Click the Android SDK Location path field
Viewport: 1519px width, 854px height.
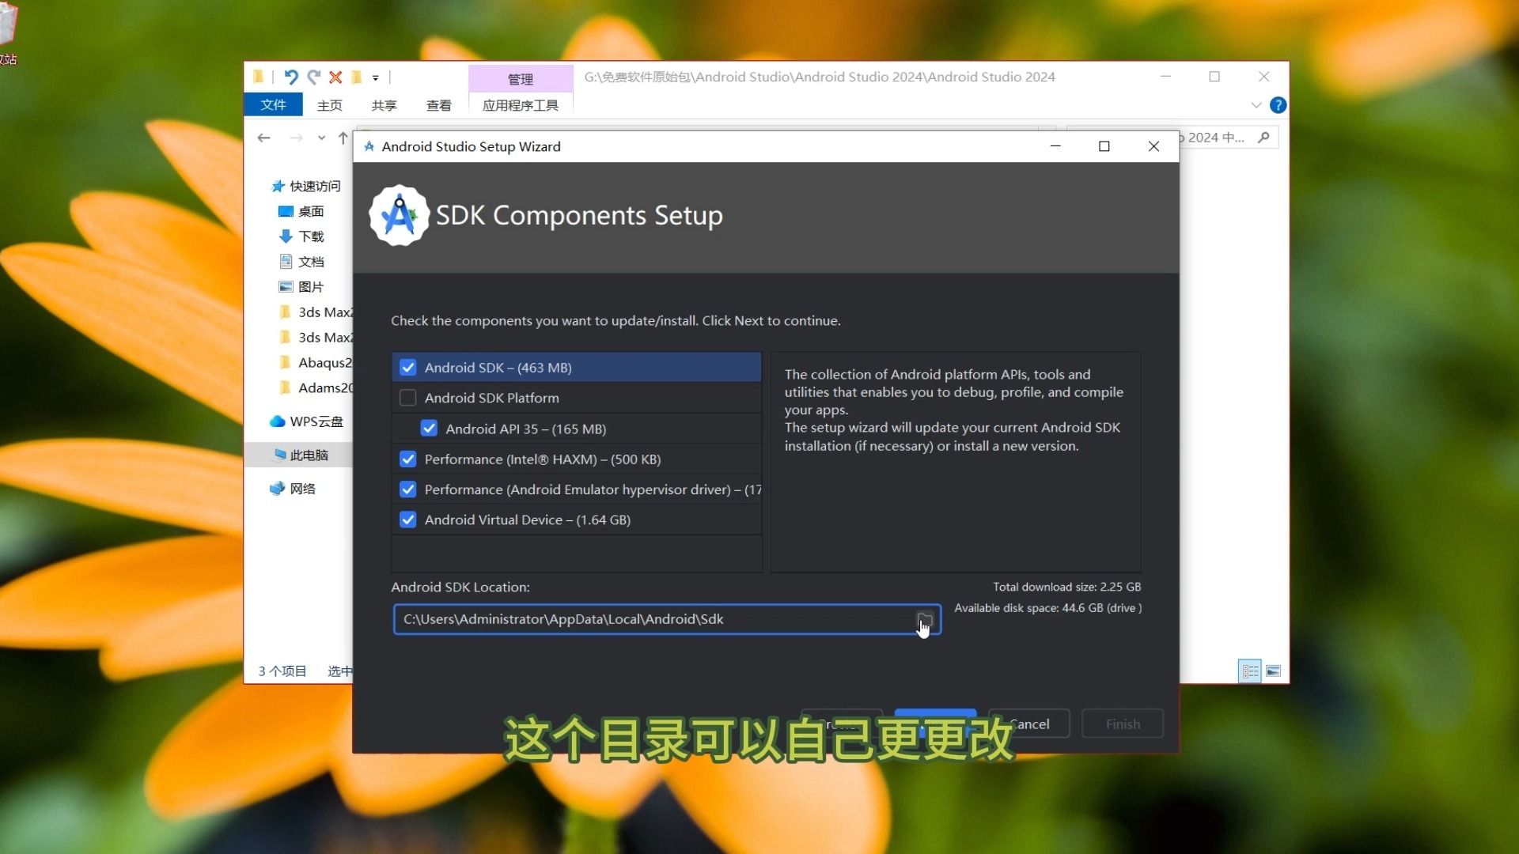[667, 619]
